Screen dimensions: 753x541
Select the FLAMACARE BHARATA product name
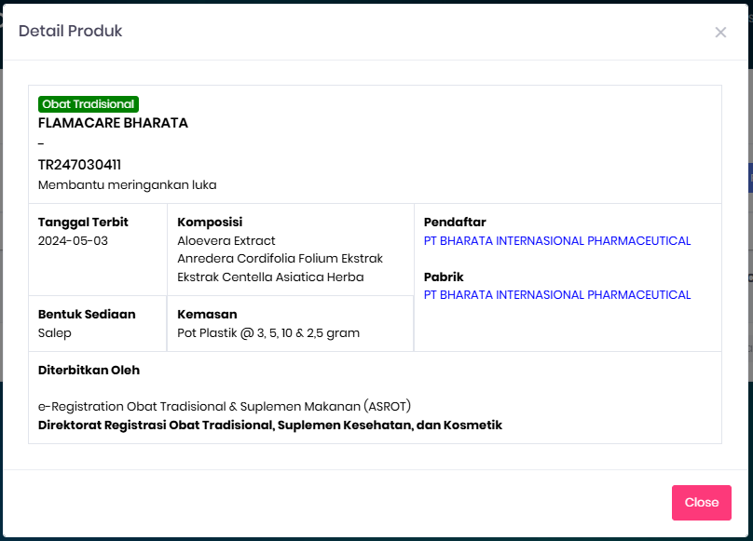(x=113, y=123)
